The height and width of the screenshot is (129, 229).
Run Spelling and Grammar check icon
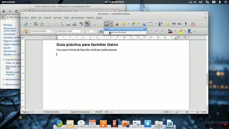81,24
